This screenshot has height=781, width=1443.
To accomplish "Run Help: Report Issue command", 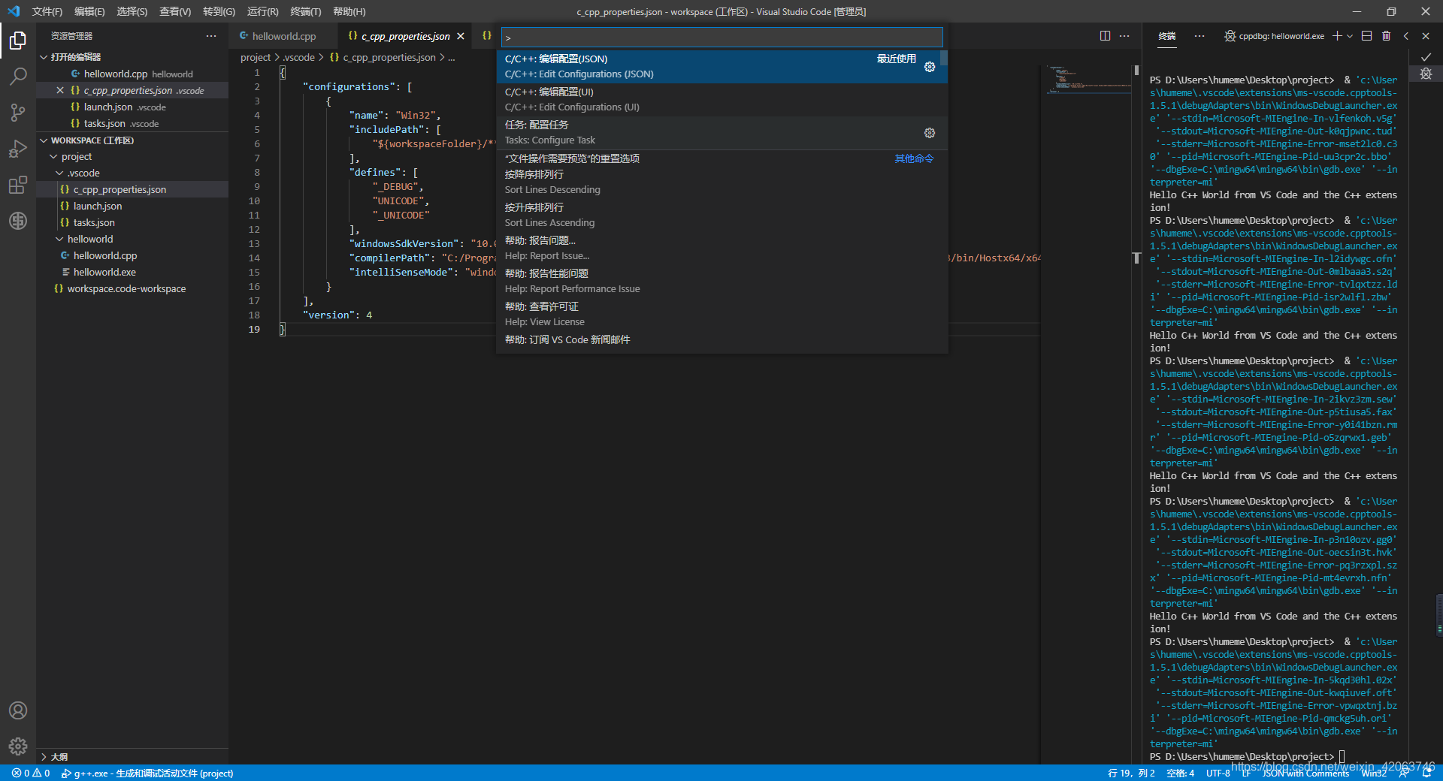I will tap(721, 248).
